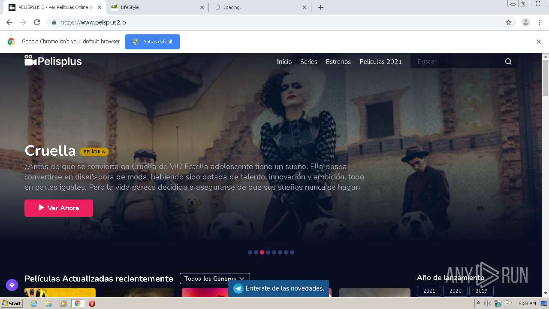Click the Cruella title
Viewport: 549px width, 309px height.
[x=50, y=151]
